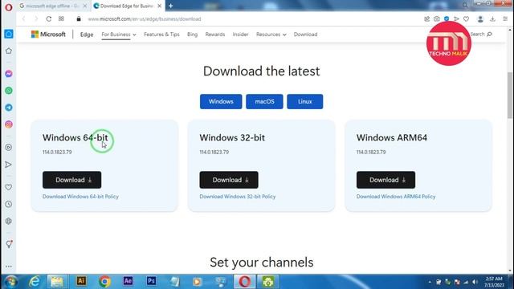Select the Windows platform button

click(x=221, y=102)
